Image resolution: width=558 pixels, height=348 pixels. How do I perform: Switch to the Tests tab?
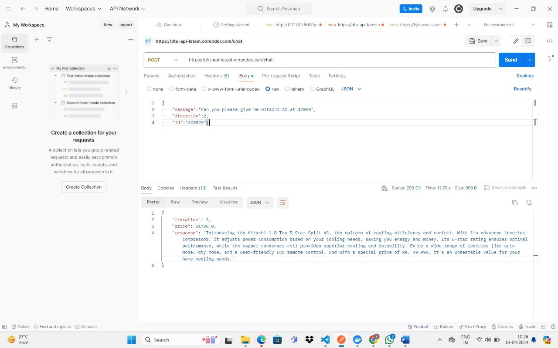(x=314, y=76)
